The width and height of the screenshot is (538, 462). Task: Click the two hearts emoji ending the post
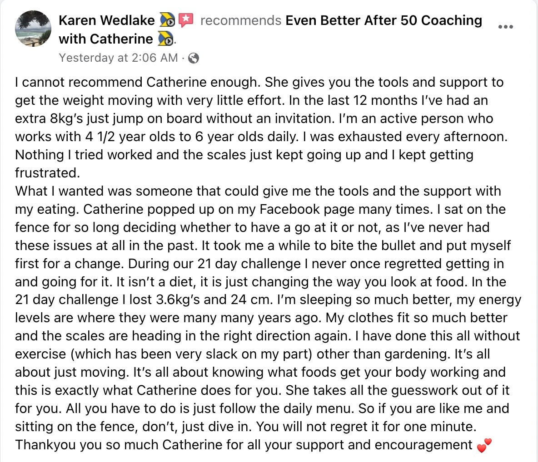(484, 445)
